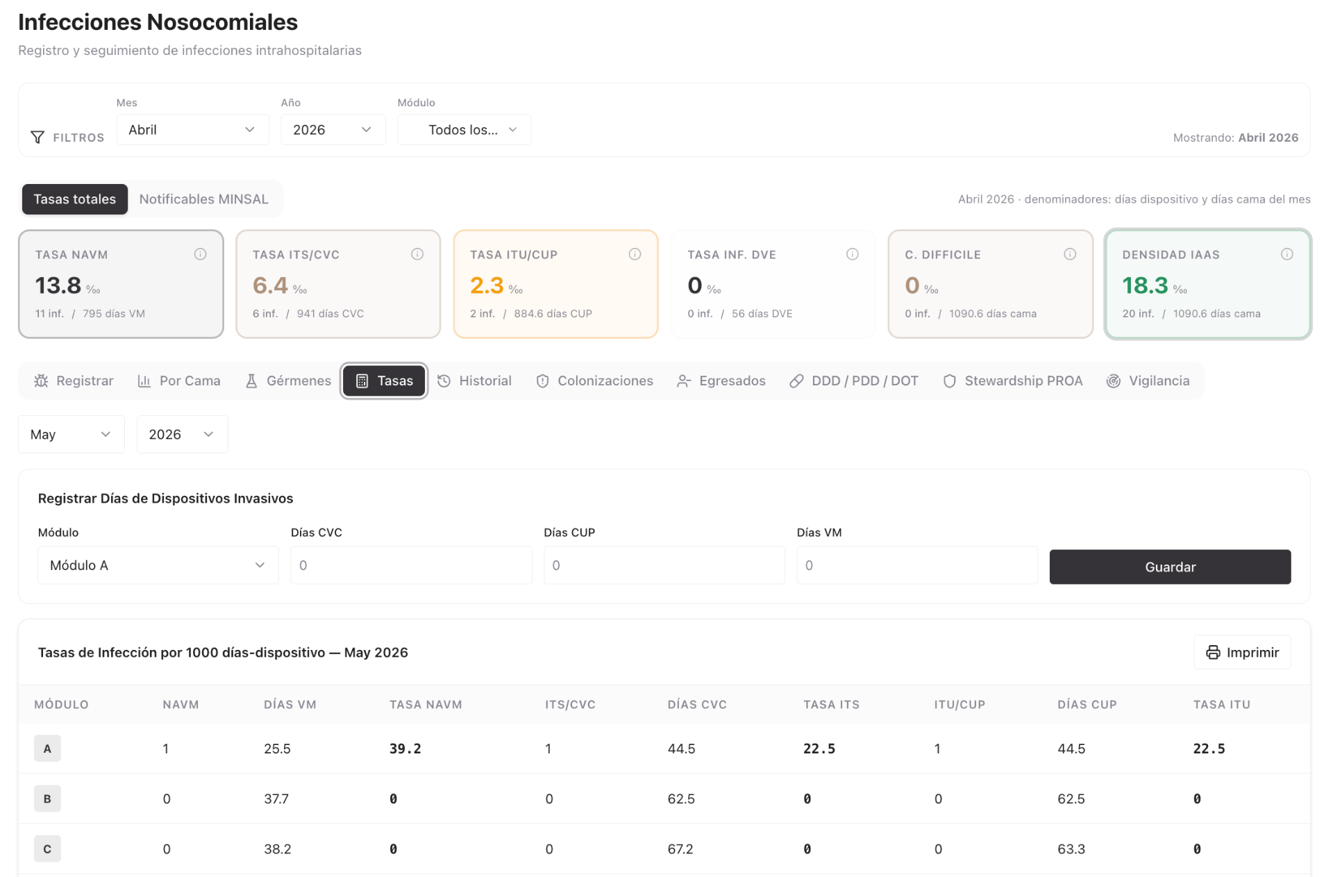
Task: Open the Historial tab
Action: pyautogui.click(x=474, y=381)
